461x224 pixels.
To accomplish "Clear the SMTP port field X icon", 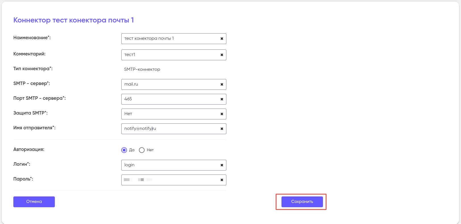I will coord(222,99).
